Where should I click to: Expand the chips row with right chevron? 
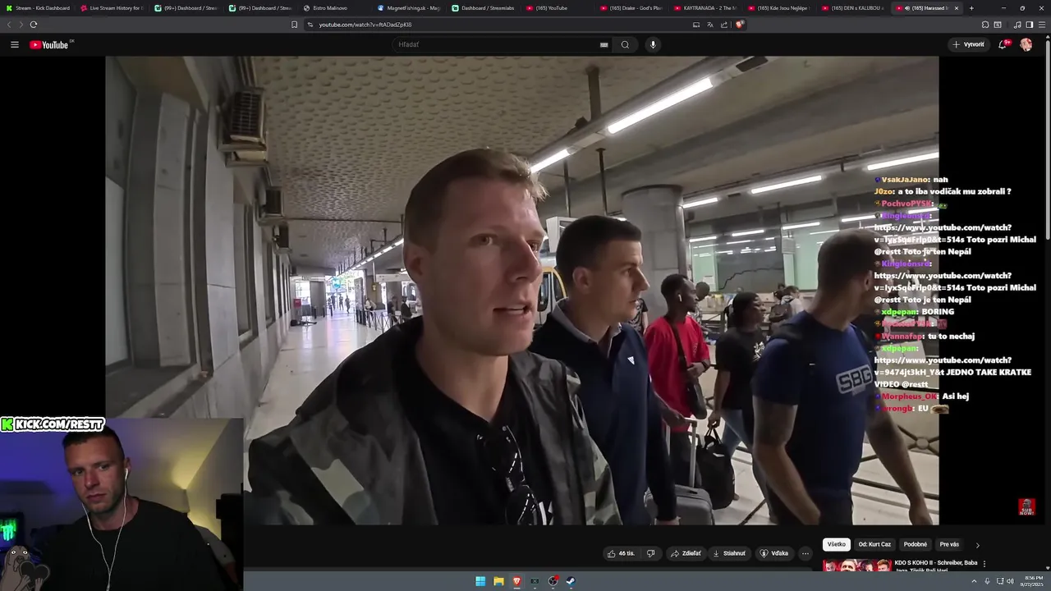tap(977, 544)
